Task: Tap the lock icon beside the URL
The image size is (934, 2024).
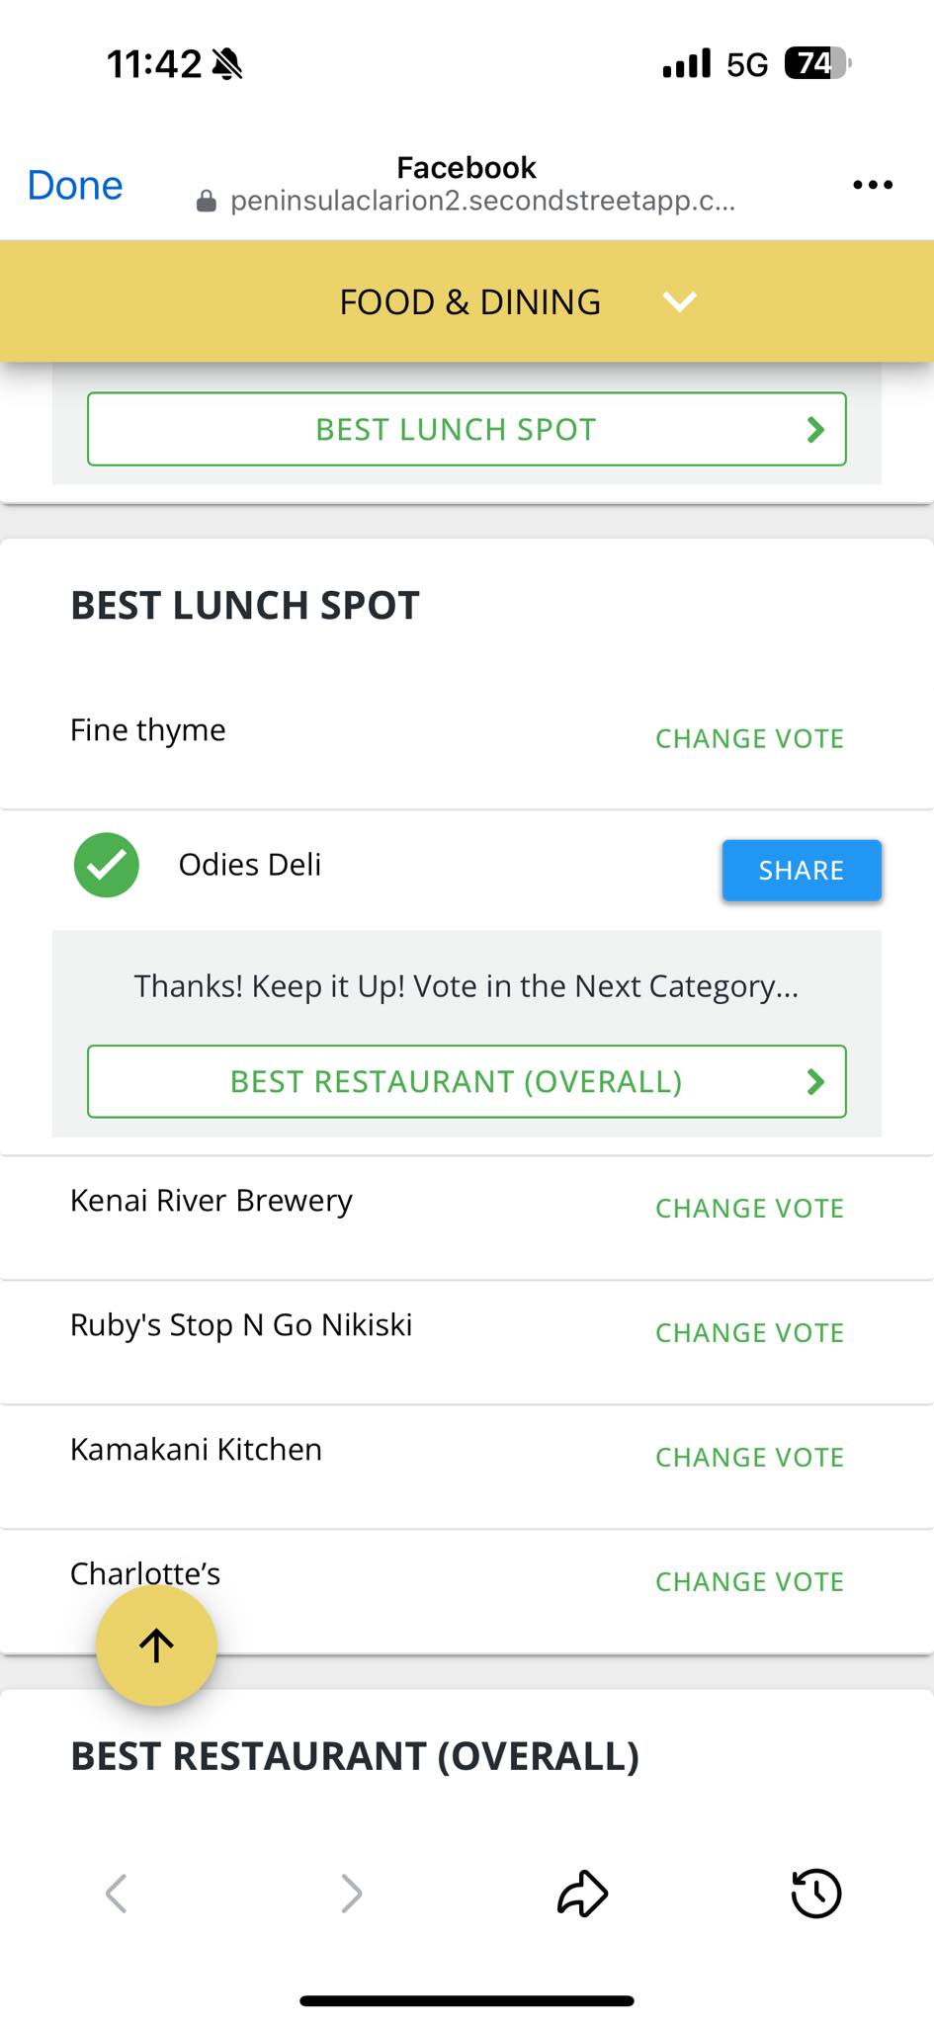Action: click(x=207, y=202)
